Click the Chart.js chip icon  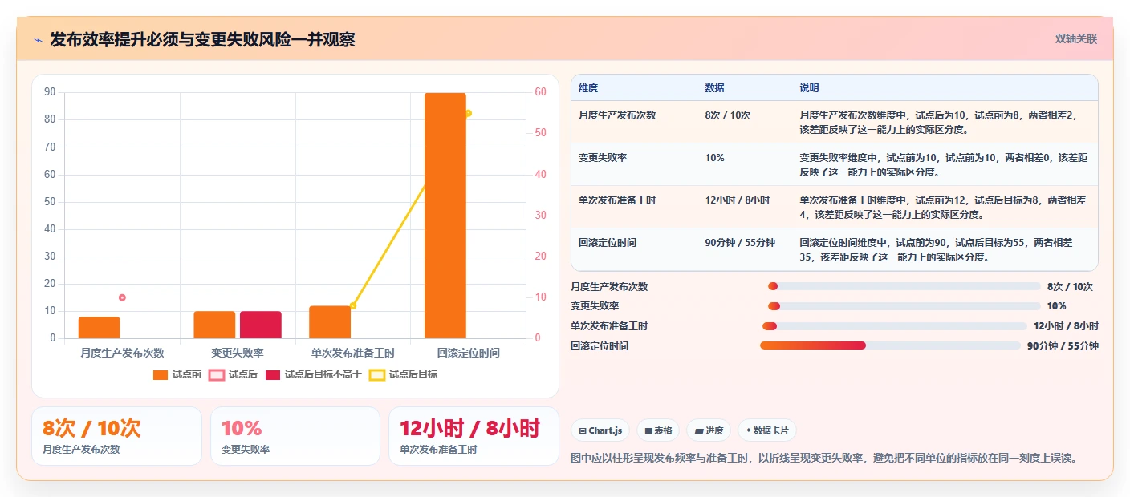click(583, 430)
